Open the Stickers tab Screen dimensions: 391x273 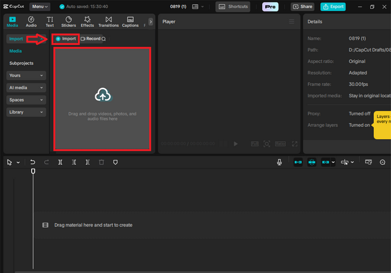(68, 22)
